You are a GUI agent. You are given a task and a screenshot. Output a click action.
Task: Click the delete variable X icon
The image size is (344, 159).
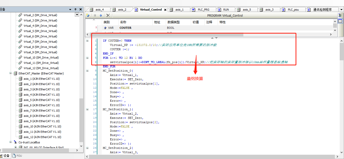tap(108, 15)
